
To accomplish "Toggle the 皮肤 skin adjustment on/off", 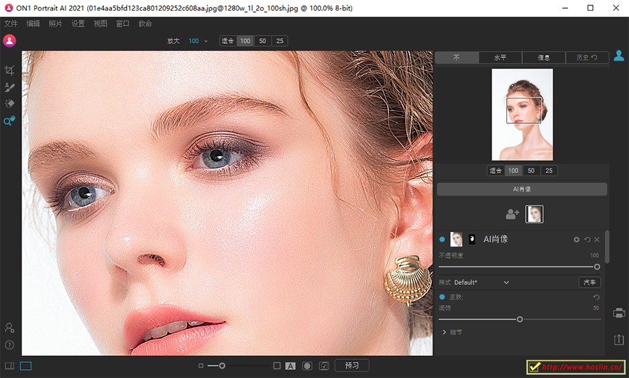I will pos(442,297).
